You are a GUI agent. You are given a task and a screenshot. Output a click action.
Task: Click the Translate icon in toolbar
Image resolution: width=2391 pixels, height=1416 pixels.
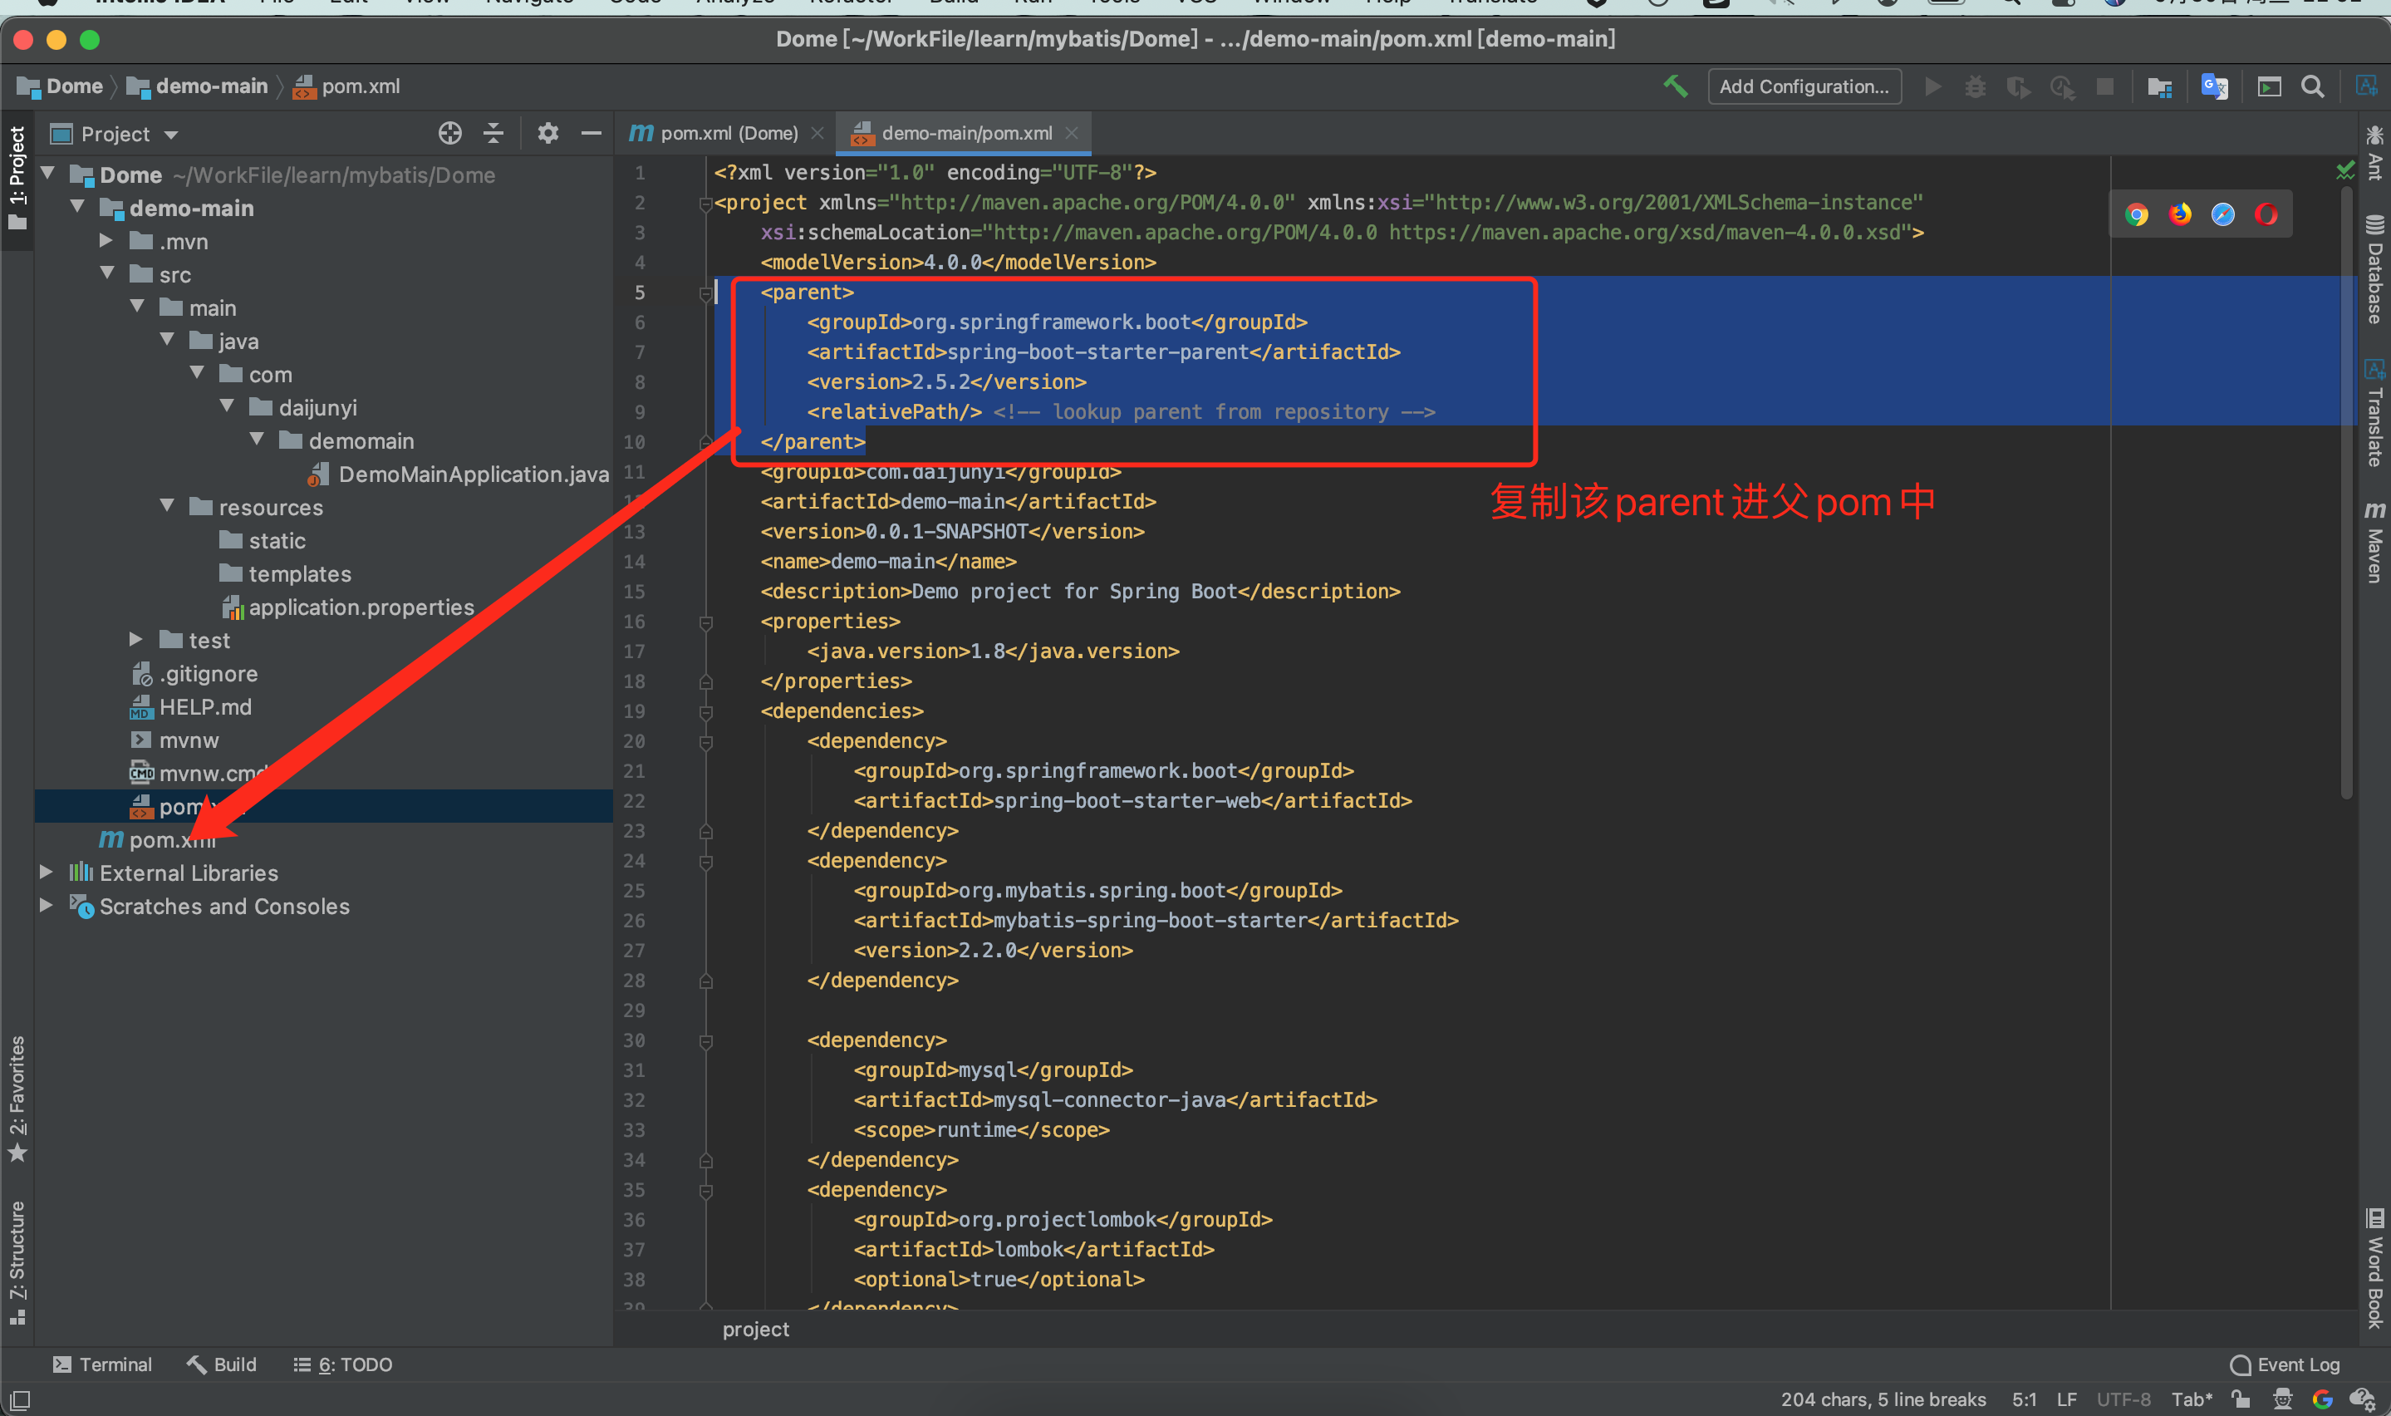point(2213,86)
